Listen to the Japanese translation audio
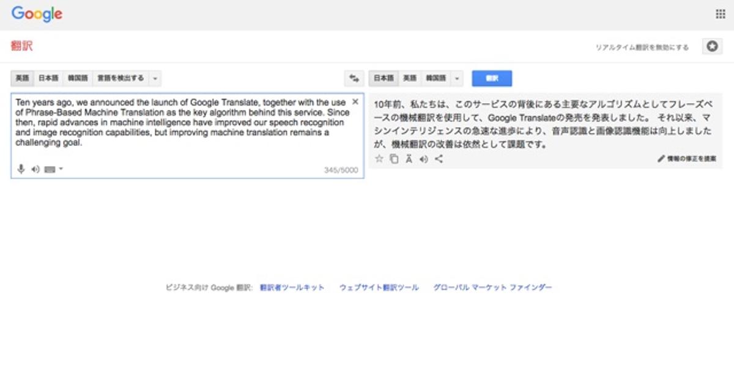 point(423,159)
